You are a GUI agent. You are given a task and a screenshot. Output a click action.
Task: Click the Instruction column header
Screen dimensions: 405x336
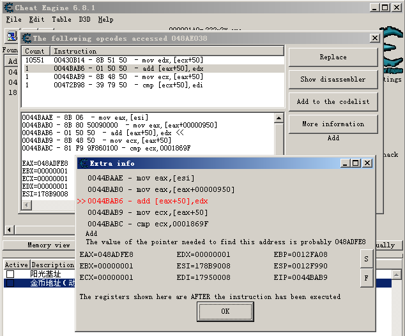[x=167, y=51]
